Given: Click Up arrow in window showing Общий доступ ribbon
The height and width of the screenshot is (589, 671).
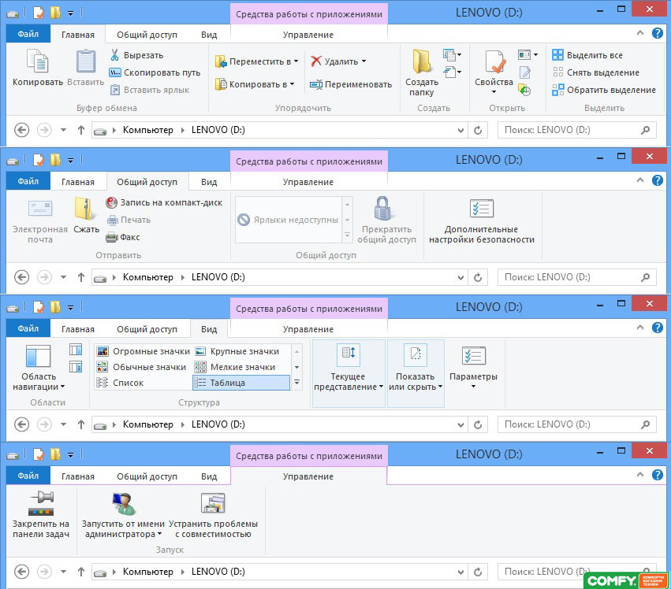Looking at the screenshot, I should tap(81, 277).
